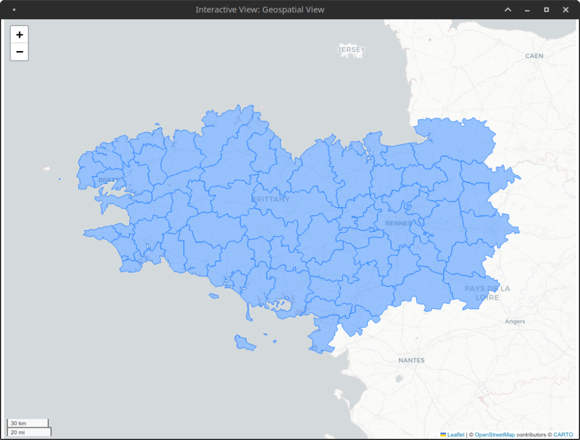Zoom out with the minus button
The width and height of the screenshot is (580, 440).
coord(19,52)
